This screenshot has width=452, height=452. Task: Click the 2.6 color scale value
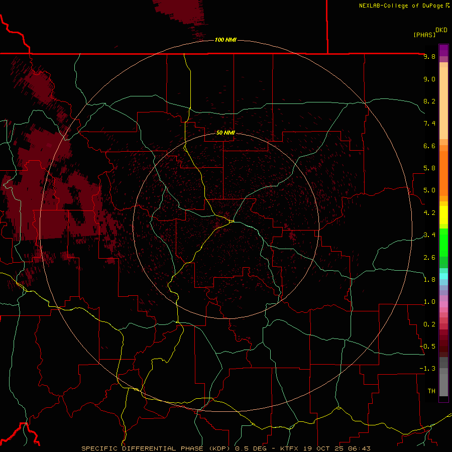[x=429, y=258]
